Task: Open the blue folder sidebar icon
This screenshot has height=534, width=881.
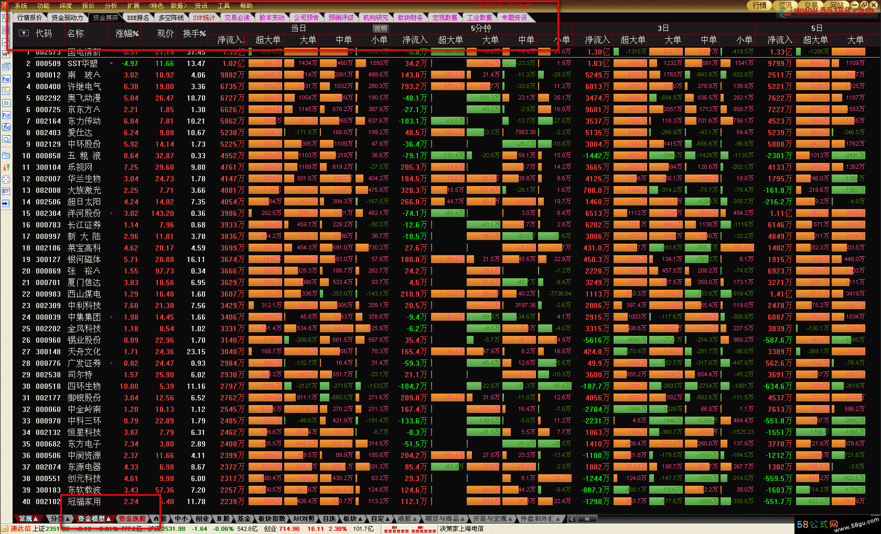Action: click(x=6, y=155)
